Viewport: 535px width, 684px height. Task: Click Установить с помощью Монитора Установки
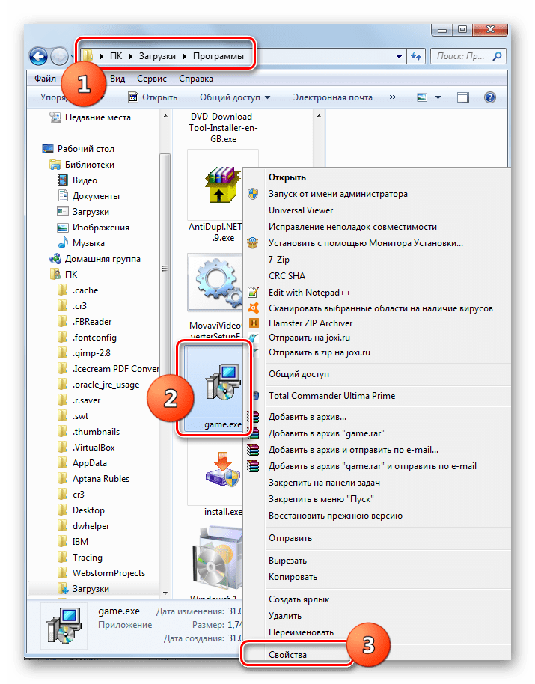(x=365, y=243)
